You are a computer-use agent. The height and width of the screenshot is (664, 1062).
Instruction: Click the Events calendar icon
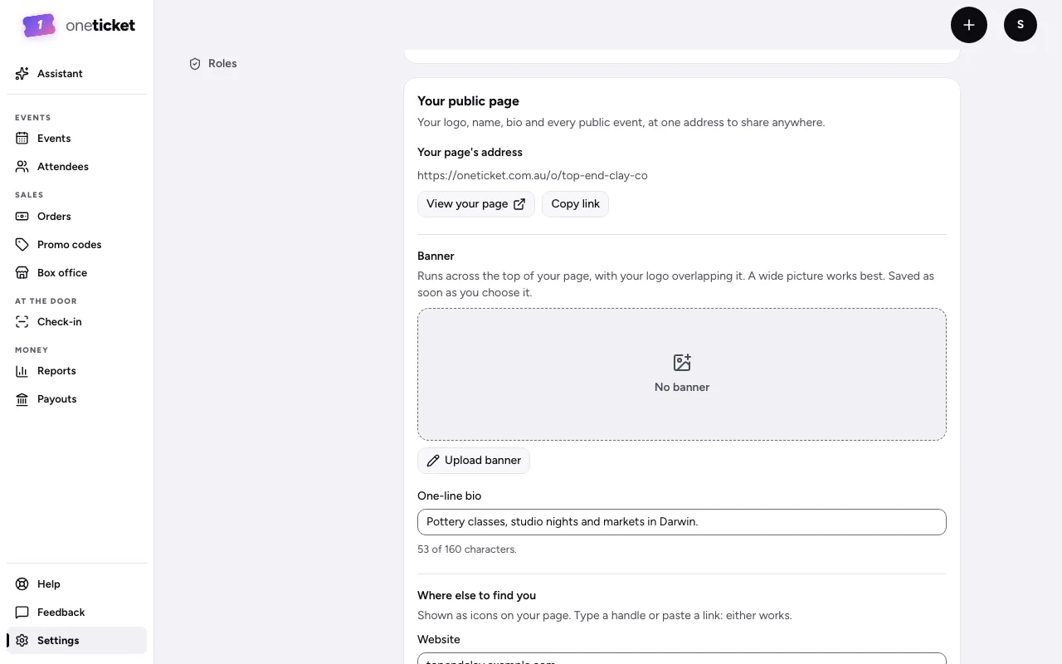[22, 139]
